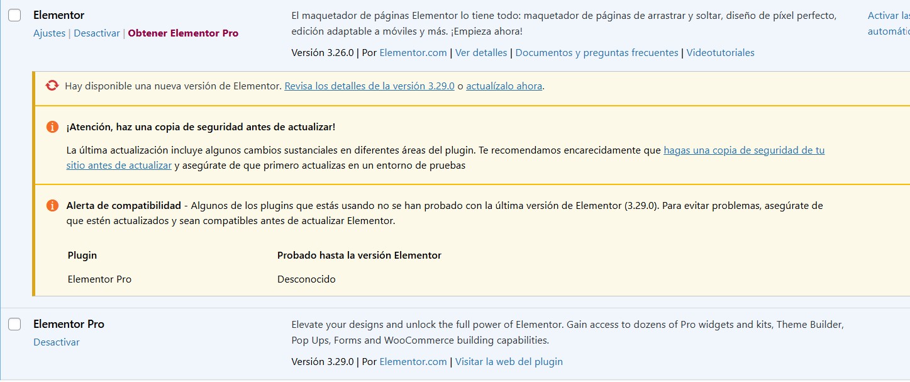Select the Elementor Pro plugin title
Image resolution: width=910 pixels, height=382 pixels.
[69, 324]
